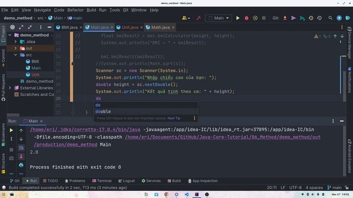Click the 4 spaces indent widget

click(x=314, y=188)
